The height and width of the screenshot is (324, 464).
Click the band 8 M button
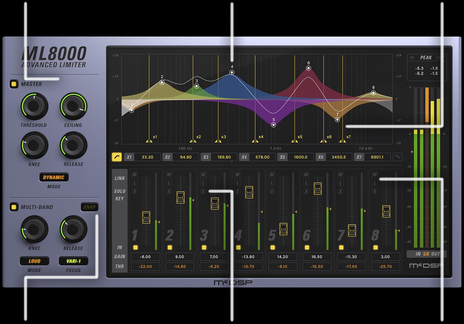tap(375, 174)
